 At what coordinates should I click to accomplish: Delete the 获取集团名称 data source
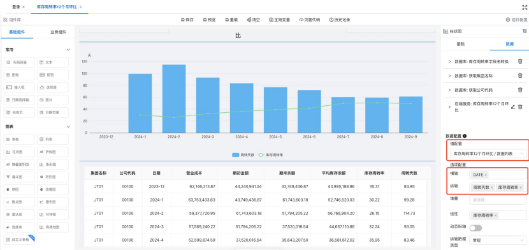click(520, 75)
